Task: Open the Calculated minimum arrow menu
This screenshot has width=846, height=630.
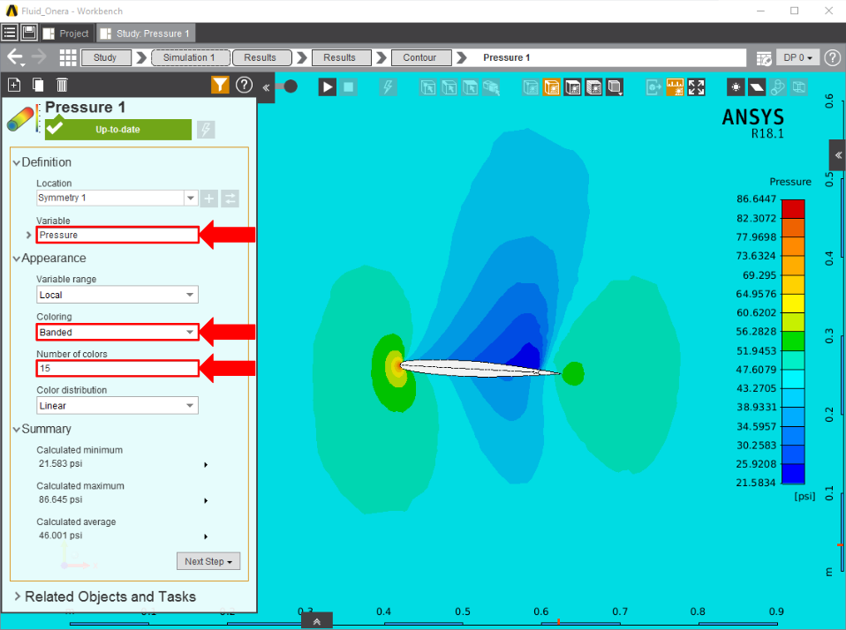Action: [x=206, y=464]
